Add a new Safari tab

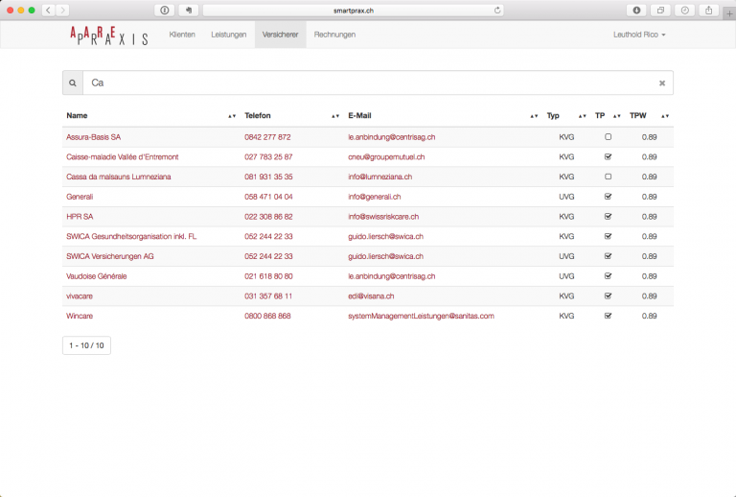729,13
